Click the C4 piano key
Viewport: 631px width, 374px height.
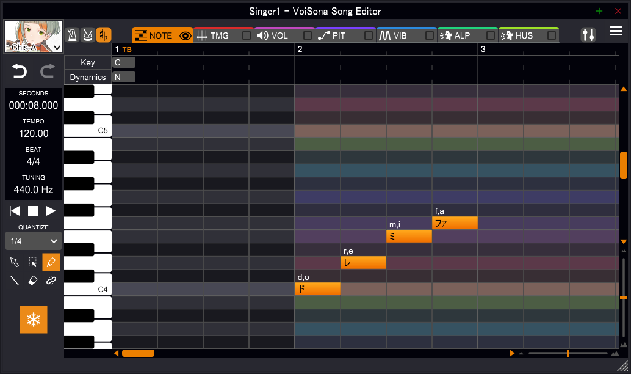coord(88,289)
